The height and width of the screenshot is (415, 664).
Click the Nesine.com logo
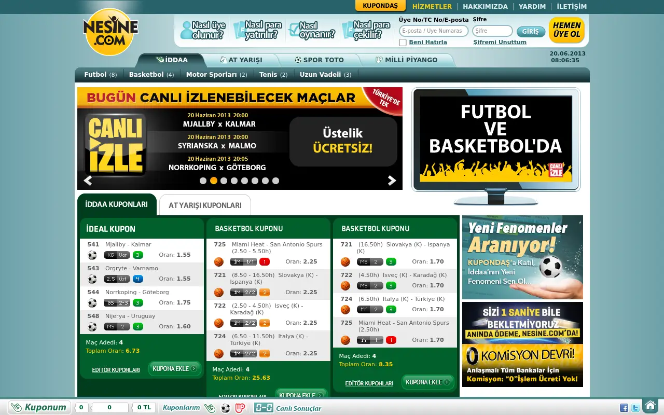coord(110,32)
